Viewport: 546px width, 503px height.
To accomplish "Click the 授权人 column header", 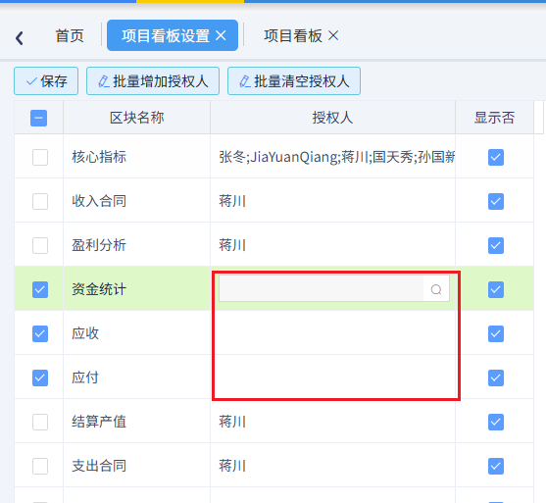I will pos(332,118).
